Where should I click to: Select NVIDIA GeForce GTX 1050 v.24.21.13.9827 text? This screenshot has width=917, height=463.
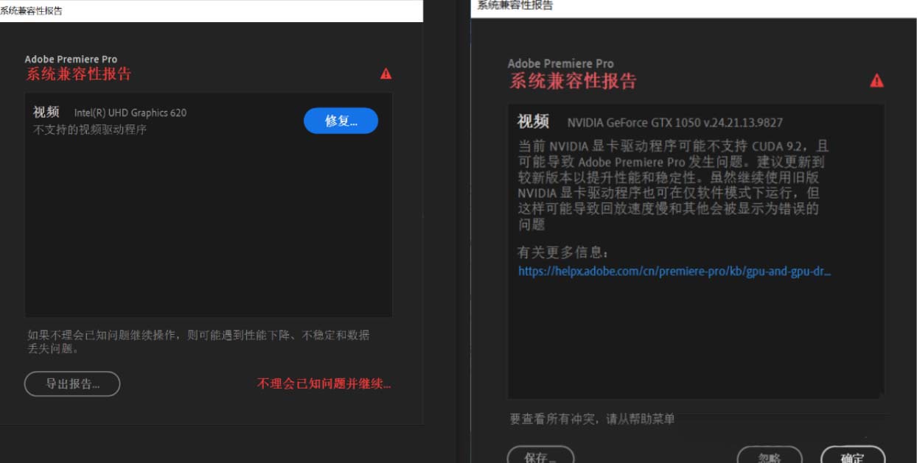coord(675,122)
